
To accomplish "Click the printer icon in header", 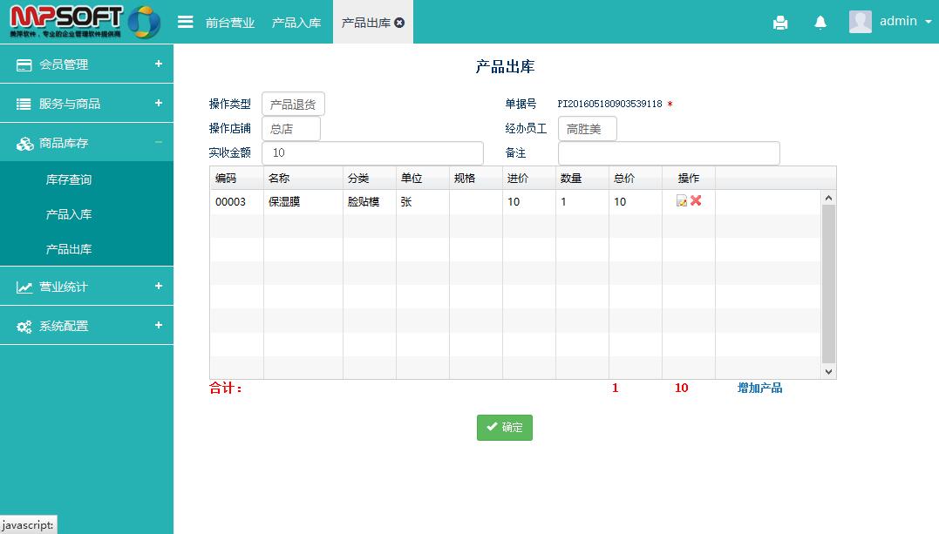I will (780, 23).
